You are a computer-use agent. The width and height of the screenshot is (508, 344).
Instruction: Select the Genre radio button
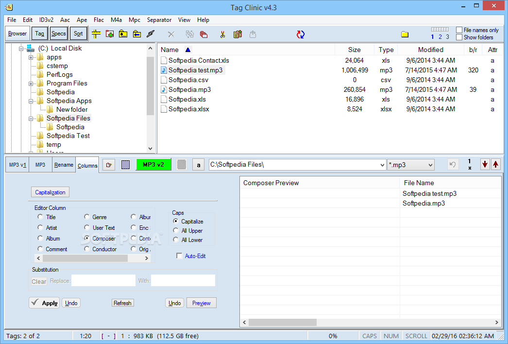(x=87, y=217)
